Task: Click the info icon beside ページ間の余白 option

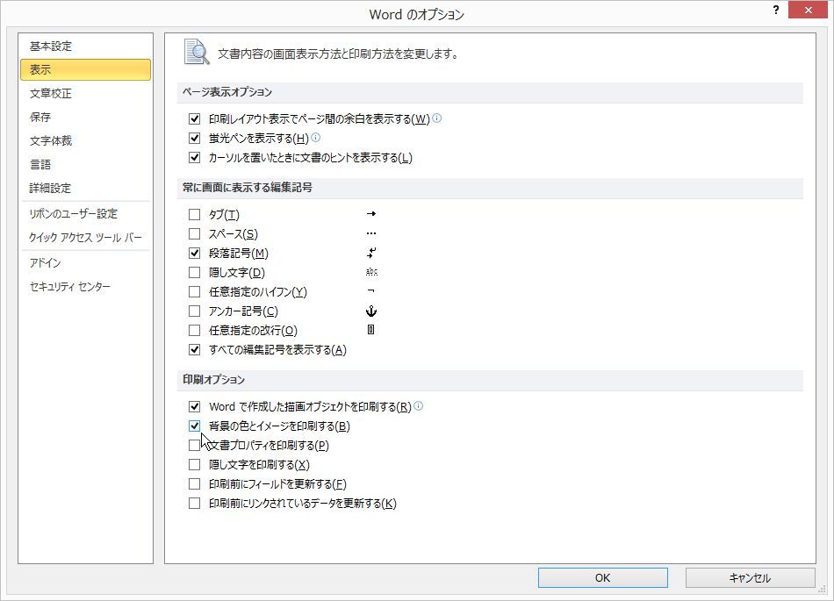Action: click(x=436, y=118)
